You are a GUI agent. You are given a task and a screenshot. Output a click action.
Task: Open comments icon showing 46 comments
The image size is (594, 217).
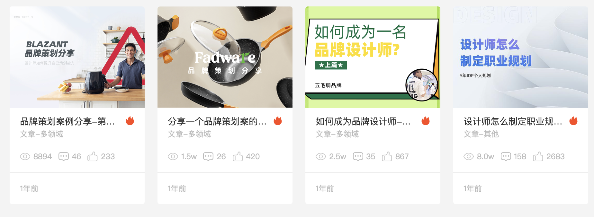pyautogui.click(x=64, y=157)
